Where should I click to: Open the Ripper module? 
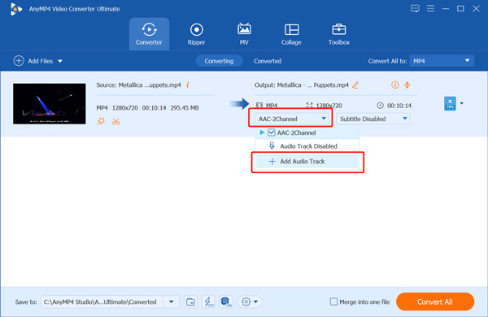tap(196, 34)
